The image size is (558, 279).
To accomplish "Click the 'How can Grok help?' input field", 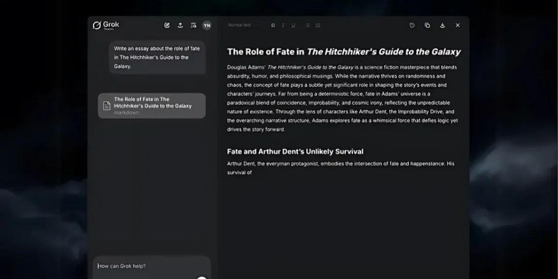I will (147, 266).
